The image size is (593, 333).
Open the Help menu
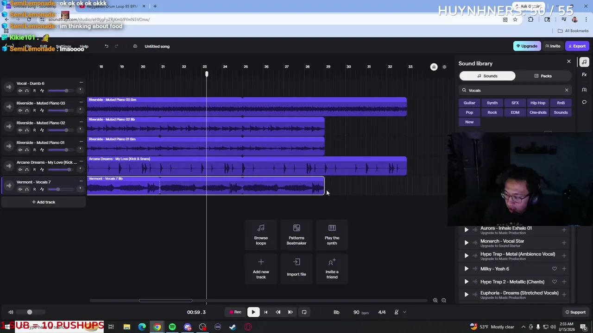tap(84, 46)
